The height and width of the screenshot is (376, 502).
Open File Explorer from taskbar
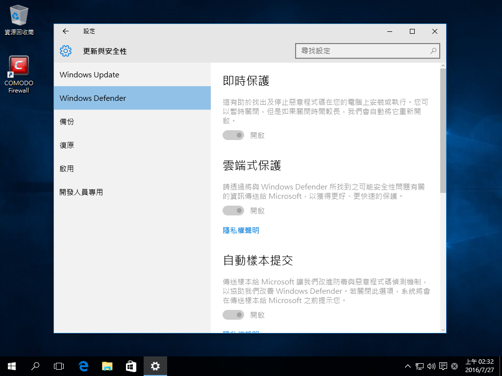(x=107, y=366)
